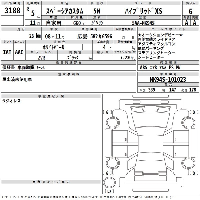Click the inspection date 08年11月
Image resolution: width=200 pixels, height=200 pixels.
(x=55, y=36)
